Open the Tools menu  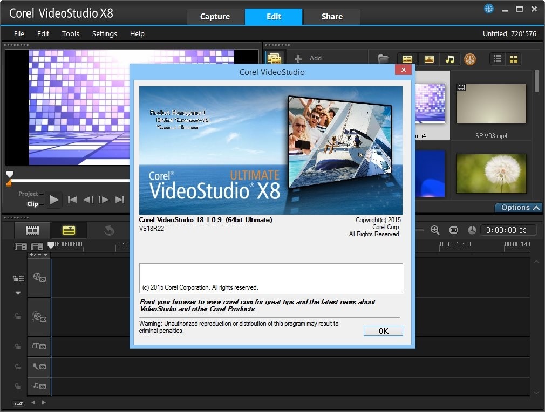[70, 33]
